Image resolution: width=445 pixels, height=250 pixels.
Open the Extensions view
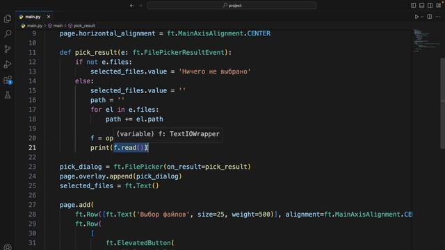(8, 80)
